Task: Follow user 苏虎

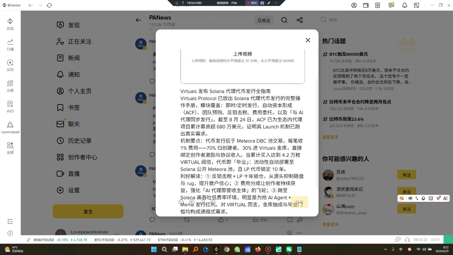Action: [x=407, y=175]
